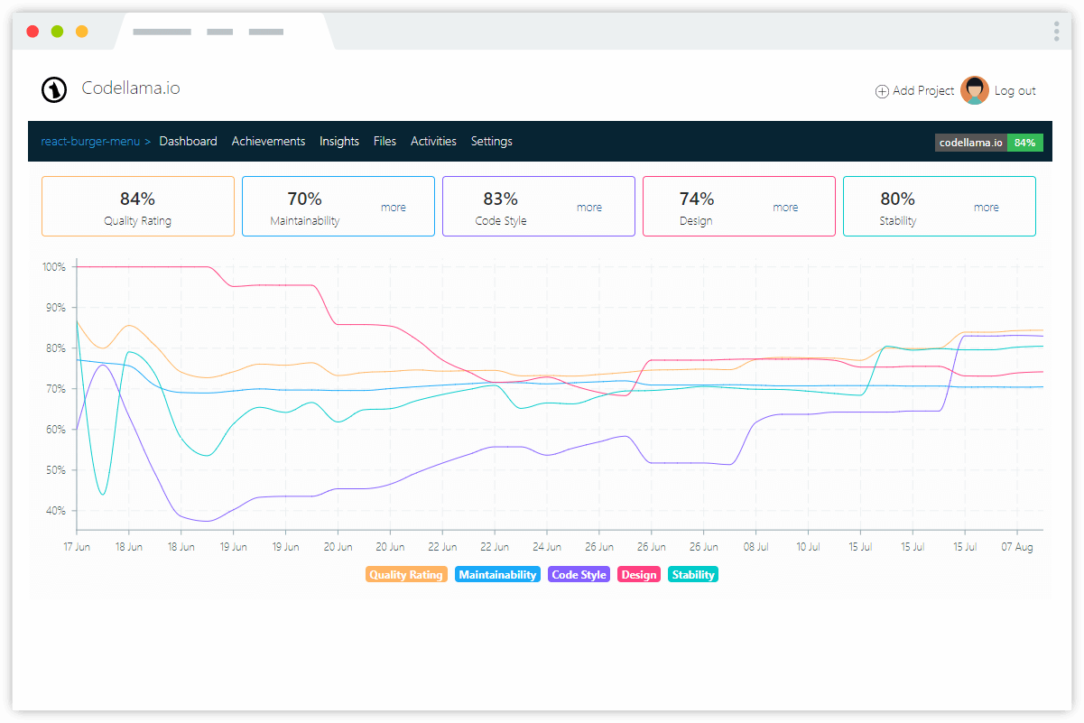Click the Log out link
Screen dimensions: 1084x723
click(x=1015, y=91)
